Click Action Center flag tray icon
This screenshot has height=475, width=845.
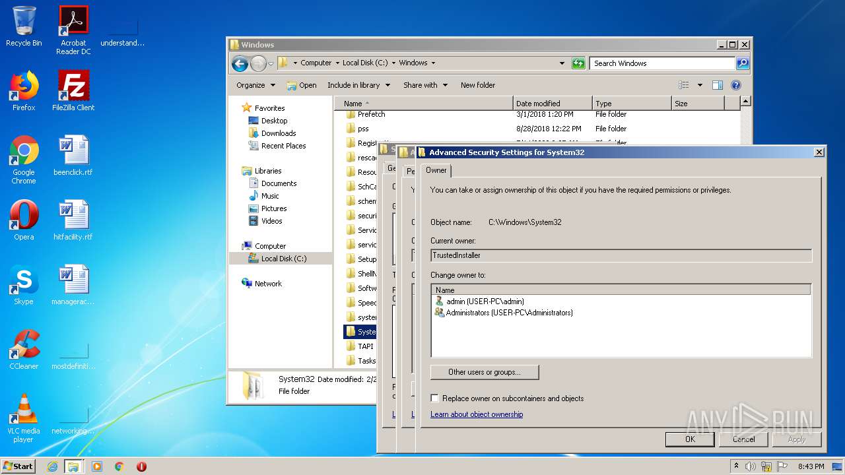tap(781, 466)
